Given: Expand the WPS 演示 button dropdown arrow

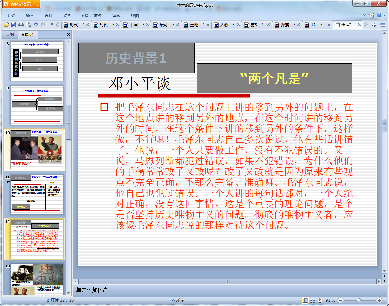Looking at the screenshot, I should click(38, 4).
